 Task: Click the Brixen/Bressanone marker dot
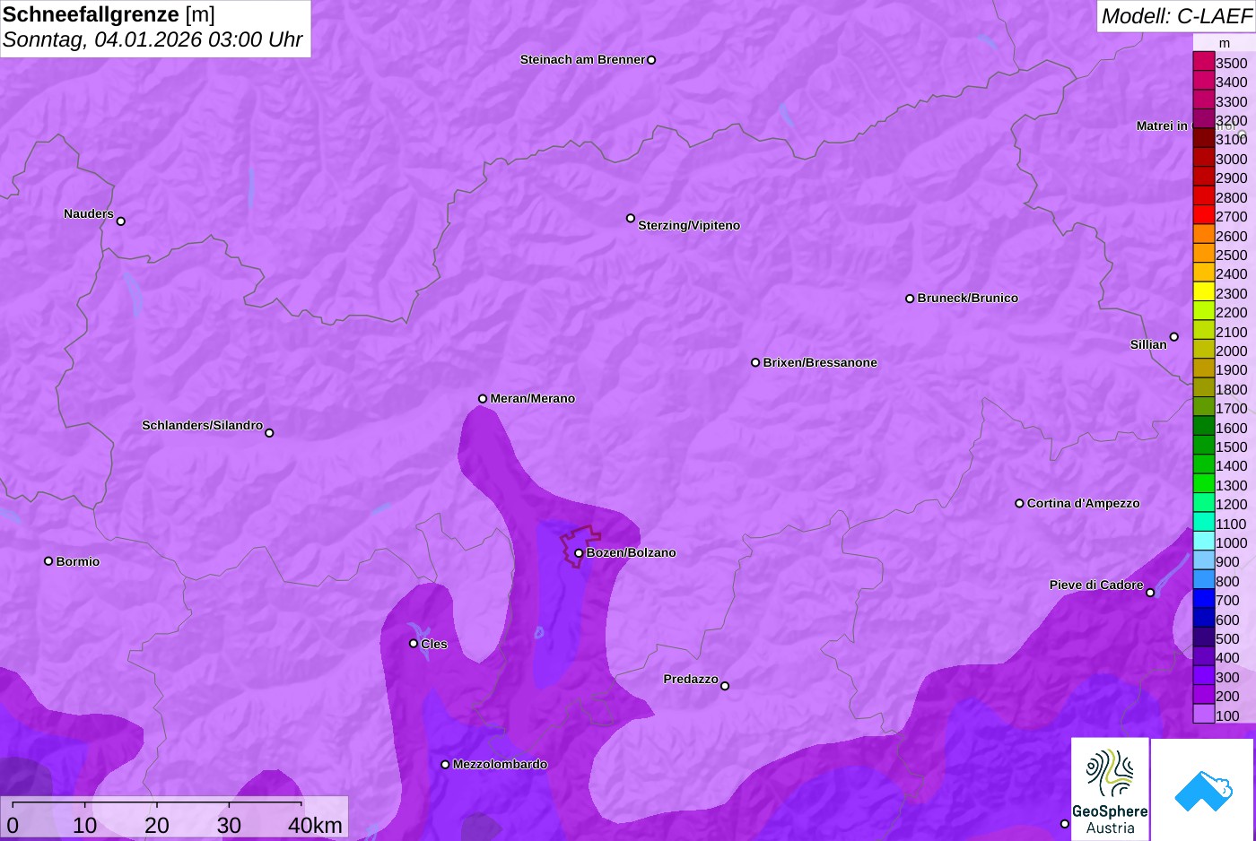click(755, 363)
